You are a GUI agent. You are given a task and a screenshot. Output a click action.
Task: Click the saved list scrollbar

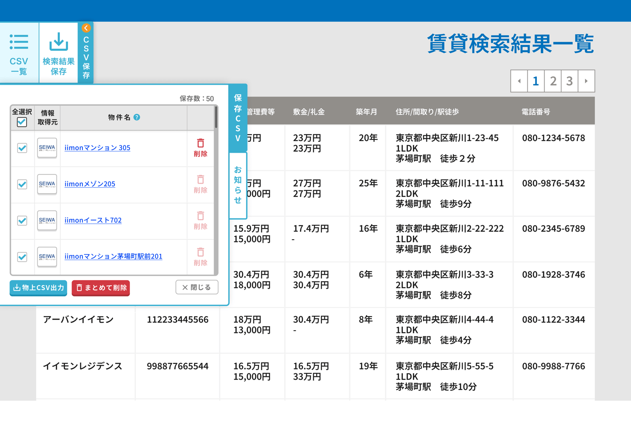pos(216,118)
